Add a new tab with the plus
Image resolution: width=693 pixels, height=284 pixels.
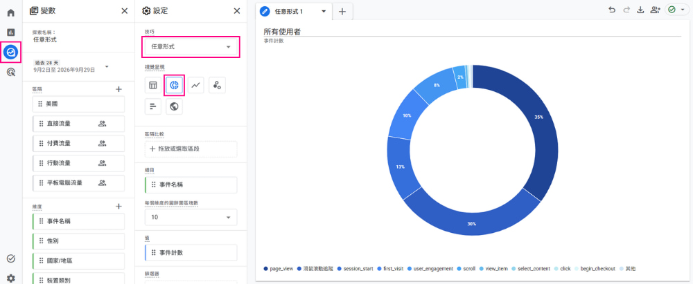342,12
